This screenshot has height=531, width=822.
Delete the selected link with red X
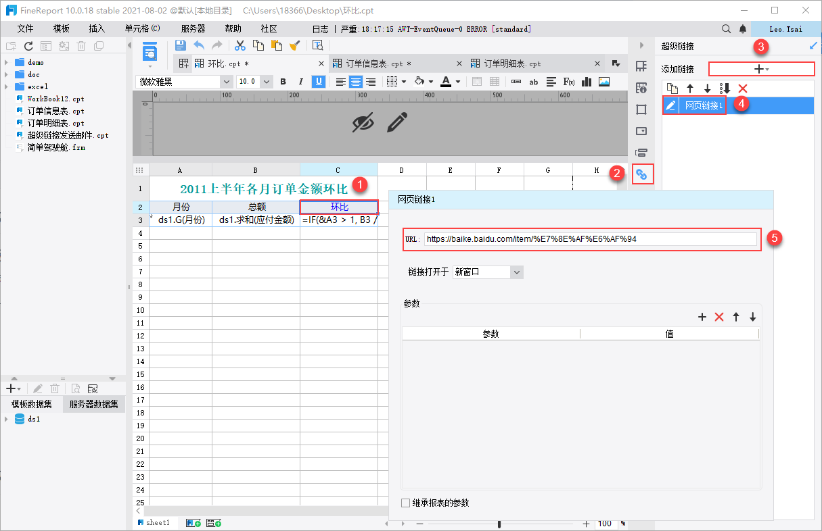pyautogui.click(x=743, y=88)
